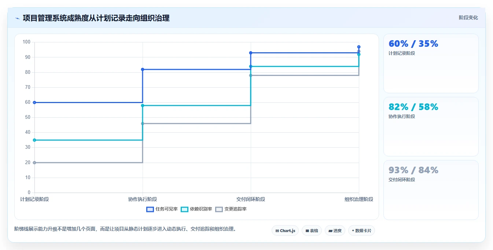Click blue data point at 82 for 协作执行阶段
493x250 pixels.
pos(143,69)
